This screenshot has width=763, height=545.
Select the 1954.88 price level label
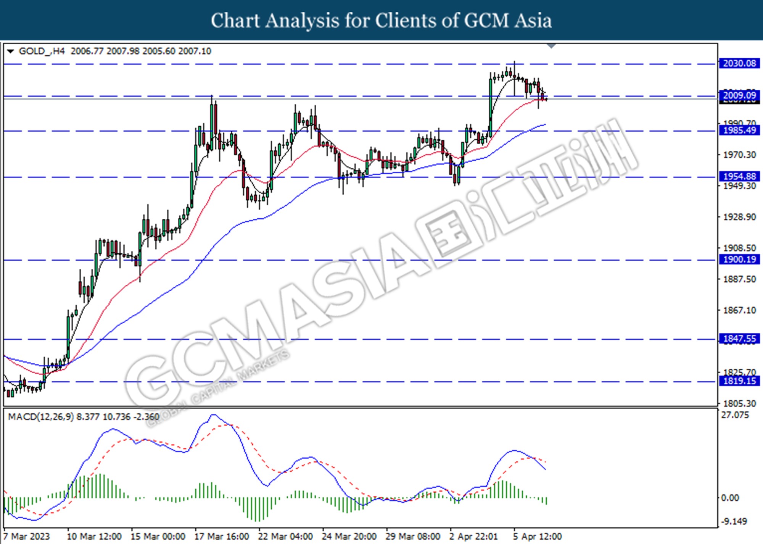point(739,176)
